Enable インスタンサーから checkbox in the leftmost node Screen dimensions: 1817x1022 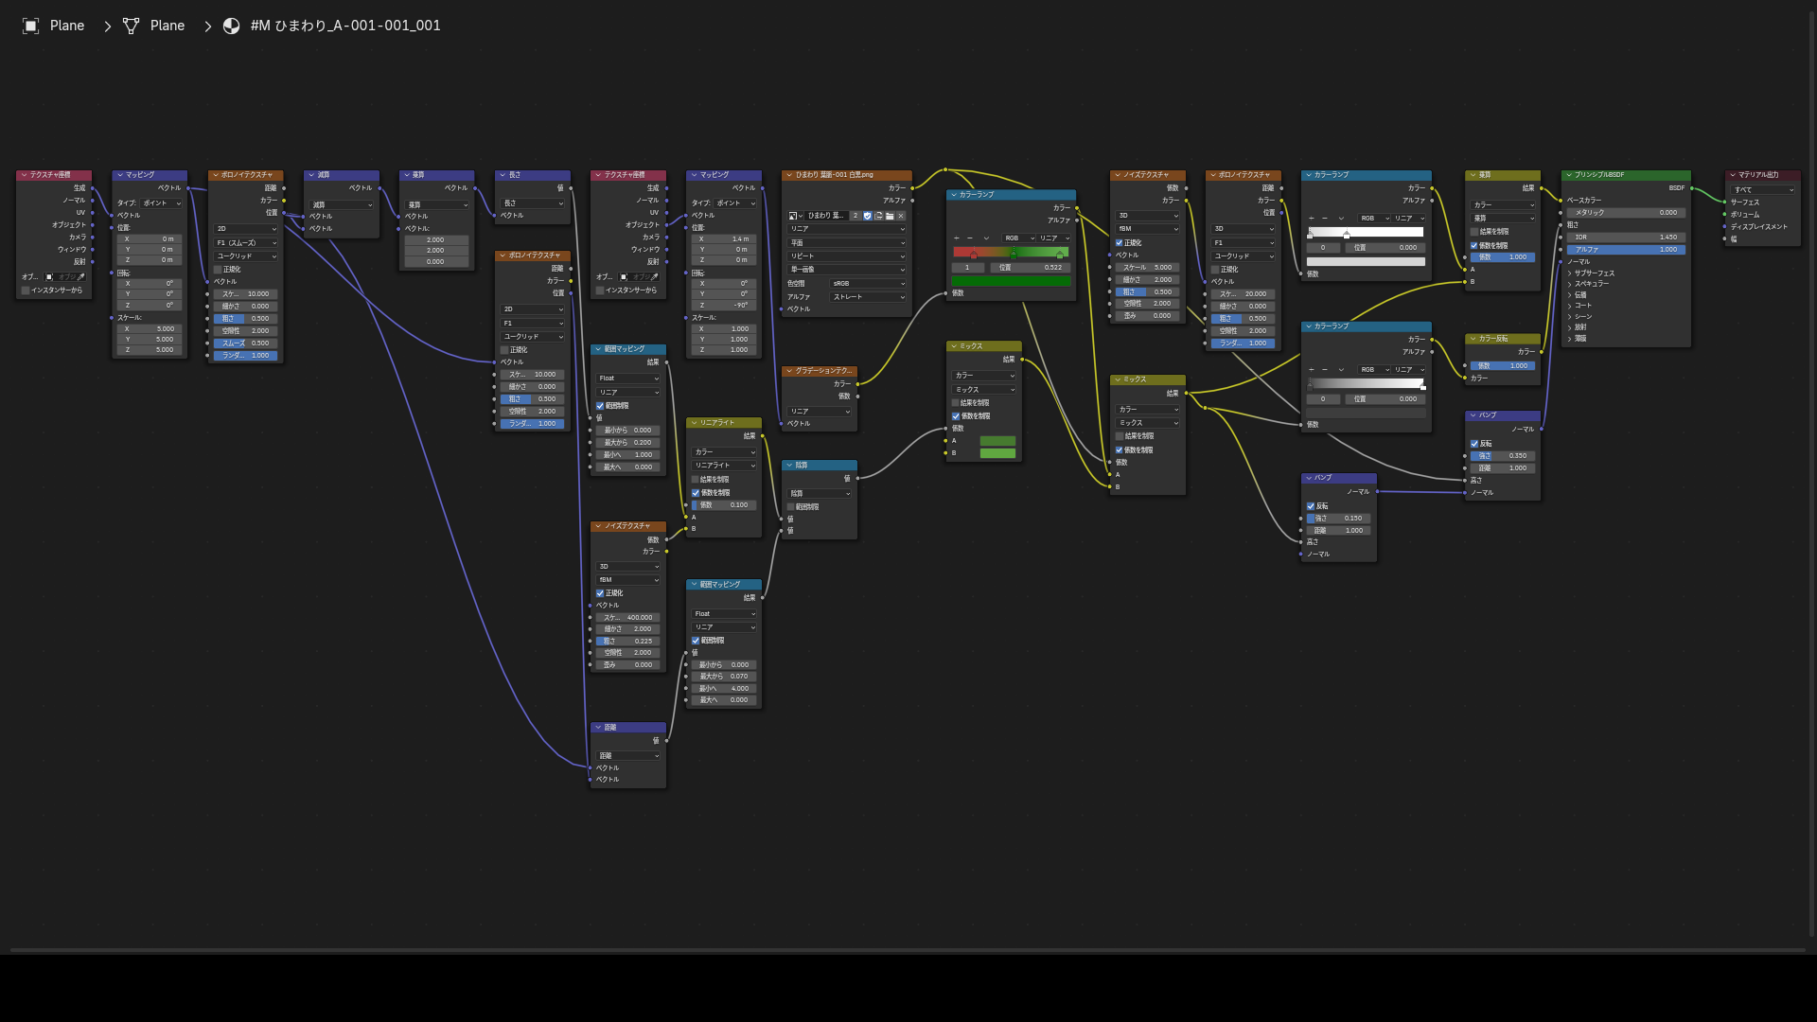click(26, 291)
